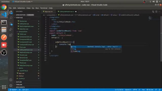Open the Run menu
Image resolution: width=162 pixels, height=91 pixels.
click(x=37, y=8)
